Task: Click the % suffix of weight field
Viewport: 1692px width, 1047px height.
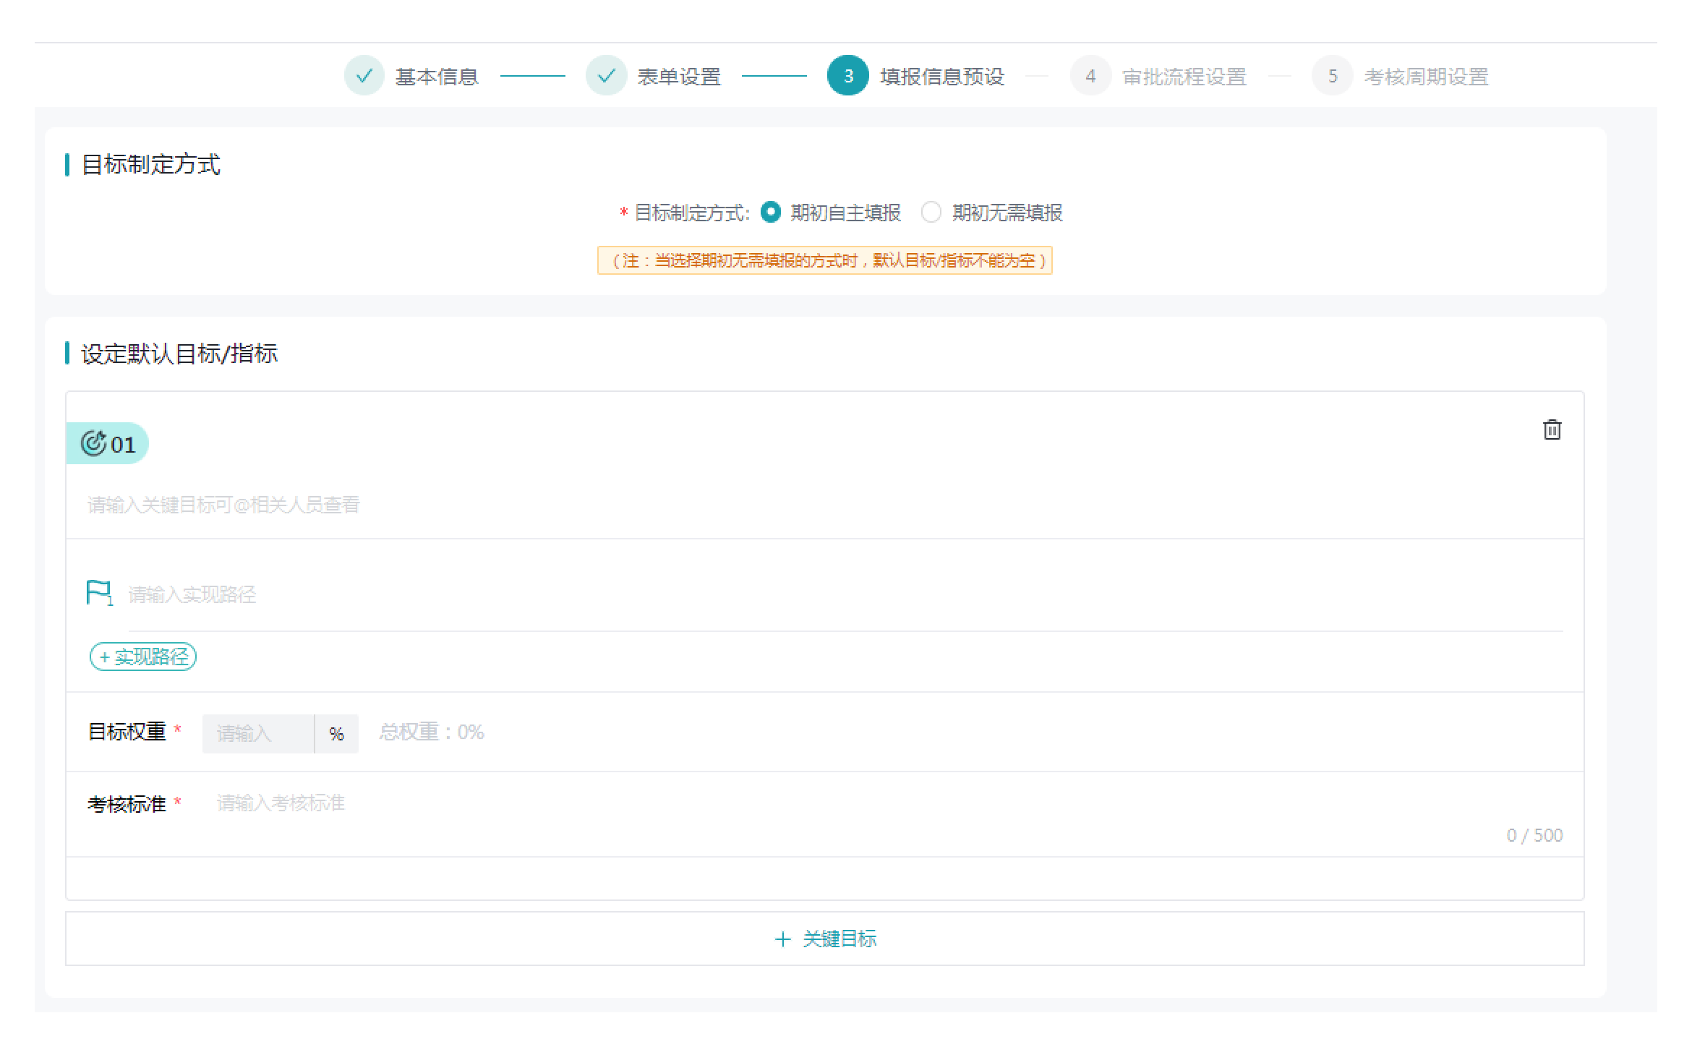Action: pos(336,734)
